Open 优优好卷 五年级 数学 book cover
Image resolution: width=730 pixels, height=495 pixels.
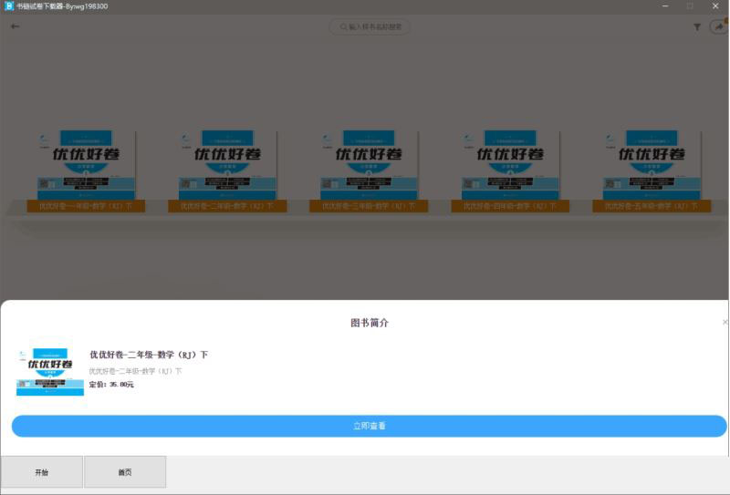[652, 165]
